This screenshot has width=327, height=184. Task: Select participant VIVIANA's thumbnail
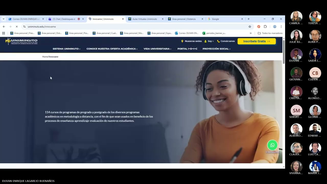pos(296,167)
